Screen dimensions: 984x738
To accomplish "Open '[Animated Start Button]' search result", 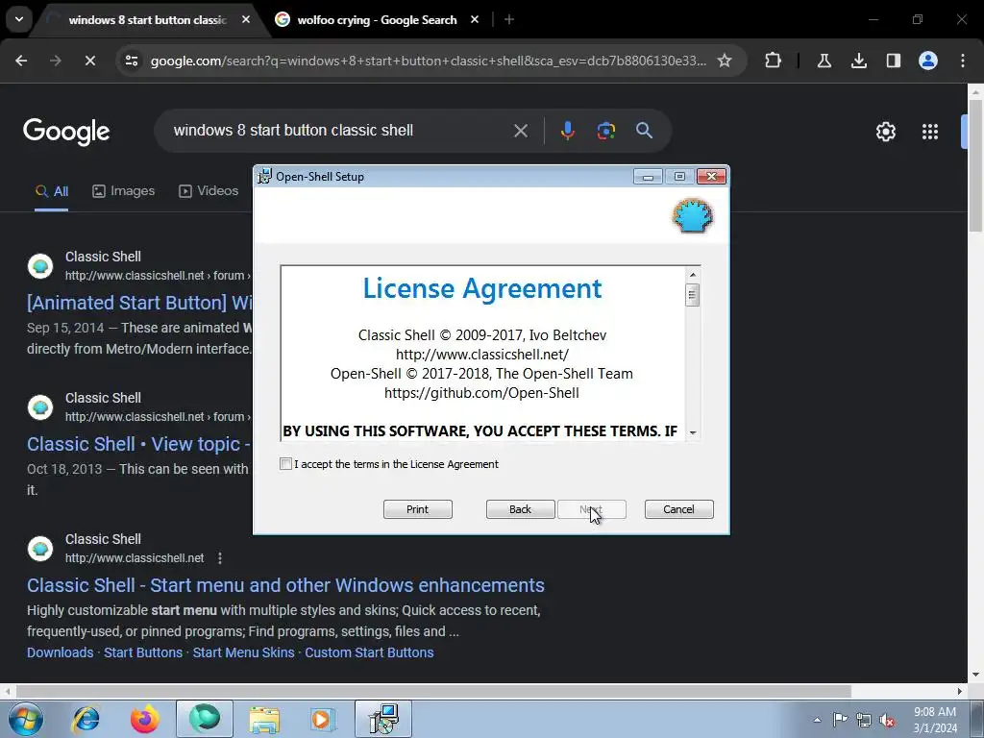I will pyautogui.click(x=139, y=303).
